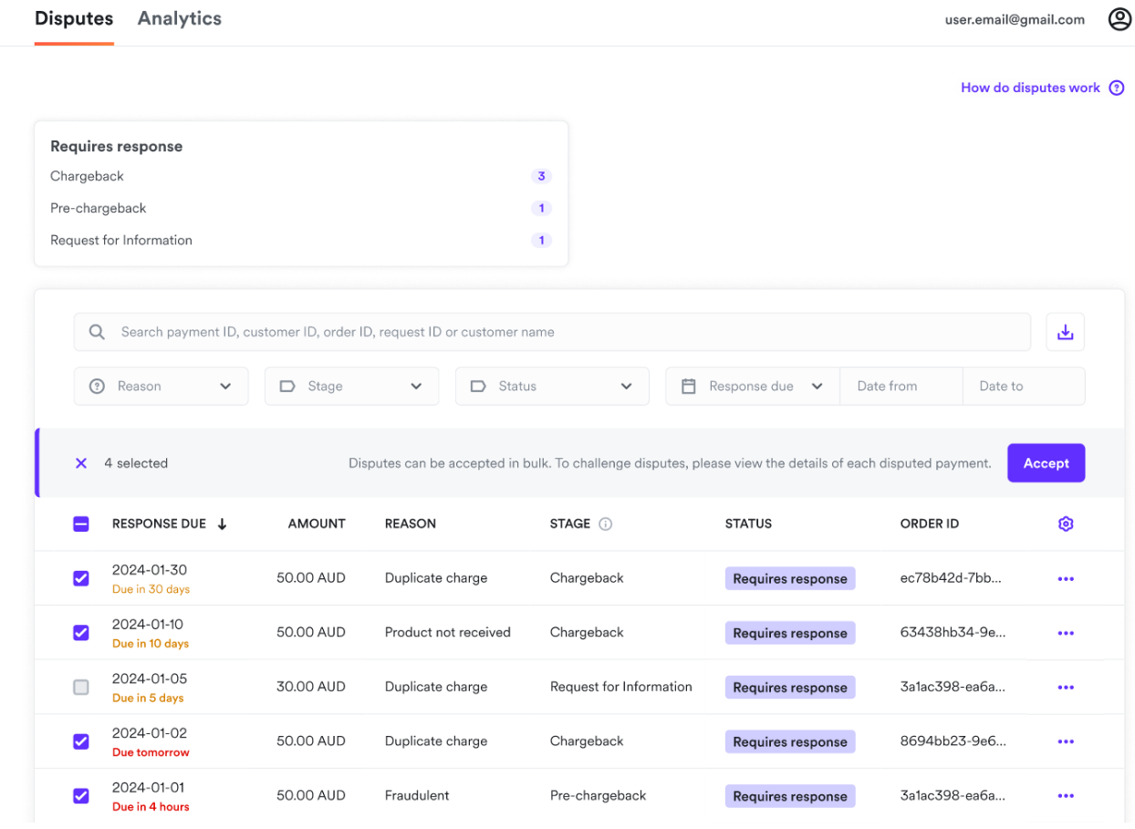Click the select-all checkbox in the table header
This screenshot has width=1135, height=829.
[x=80, y=523]
